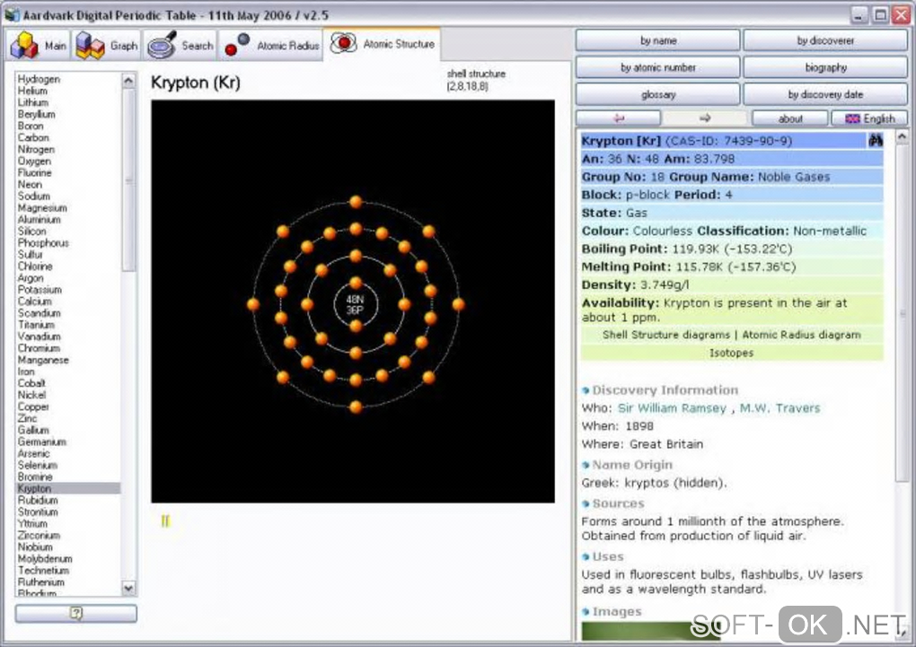916x647 pixels.
Task: Select Titanium in the element list
Action: pos(67,325)
